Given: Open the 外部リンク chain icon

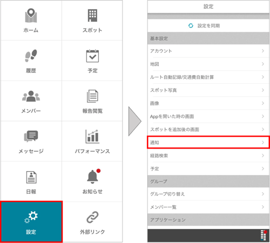Looking at the screenshot, I should click(x=92, y=217).
